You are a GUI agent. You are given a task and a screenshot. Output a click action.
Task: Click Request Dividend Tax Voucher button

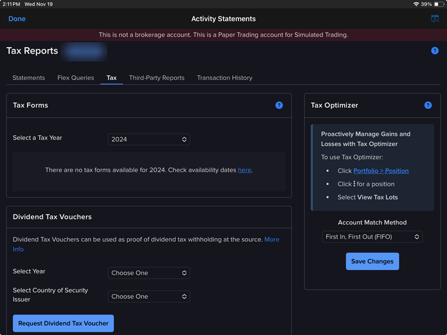tap(64, 323)
